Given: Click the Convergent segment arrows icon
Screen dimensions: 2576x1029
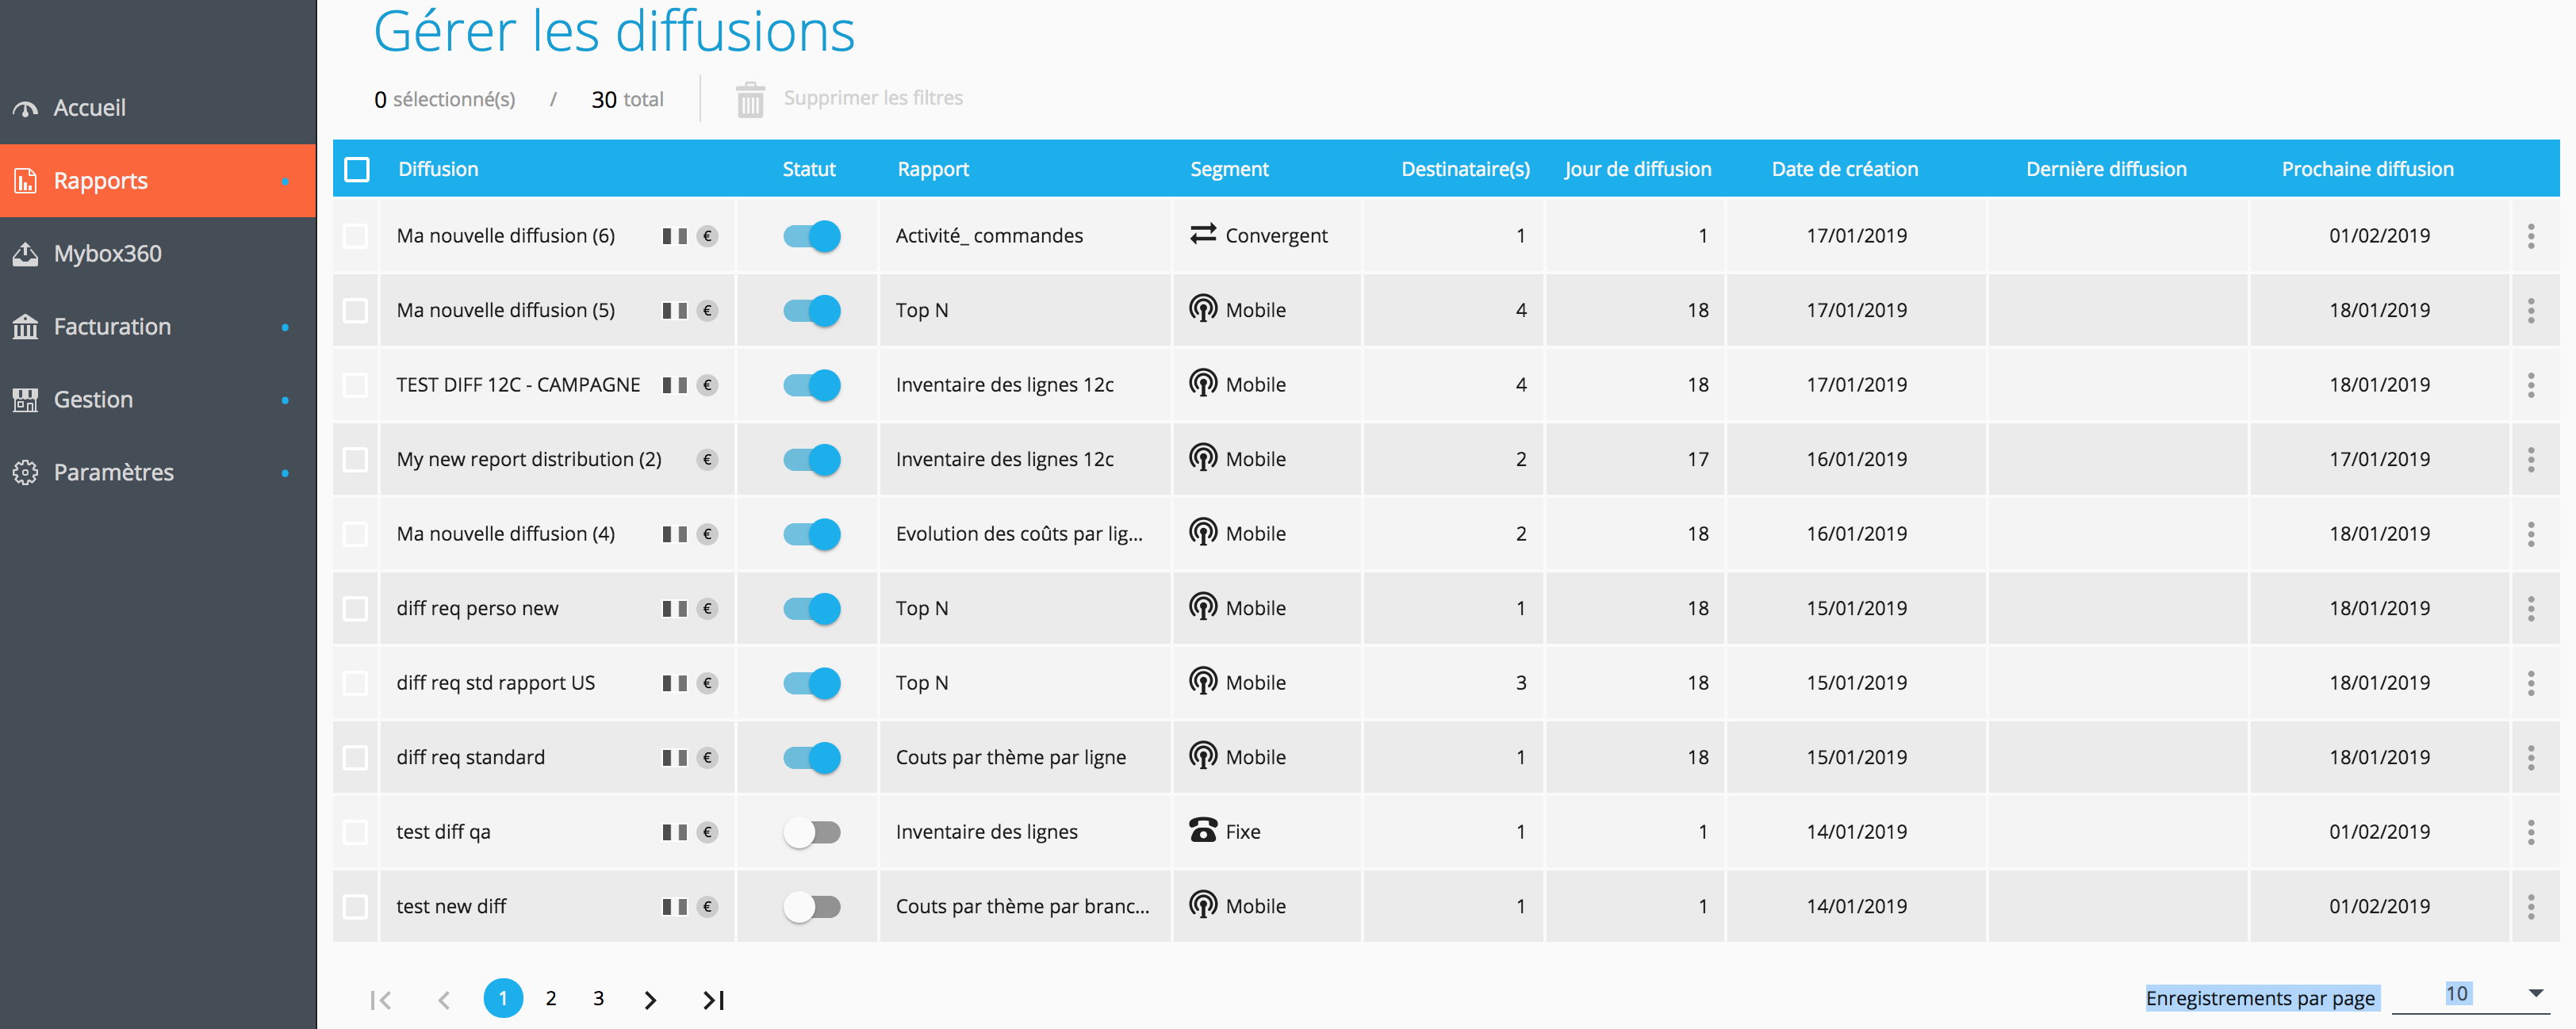Looking at the screenshot, I should [x=1203, y=234].
